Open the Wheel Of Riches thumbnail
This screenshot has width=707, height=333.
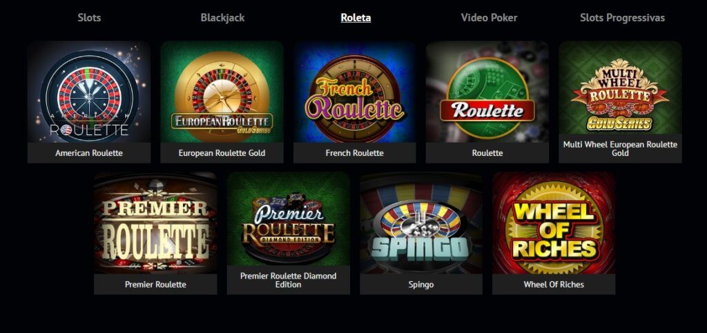pyautogui.click(x=554, y=223)
